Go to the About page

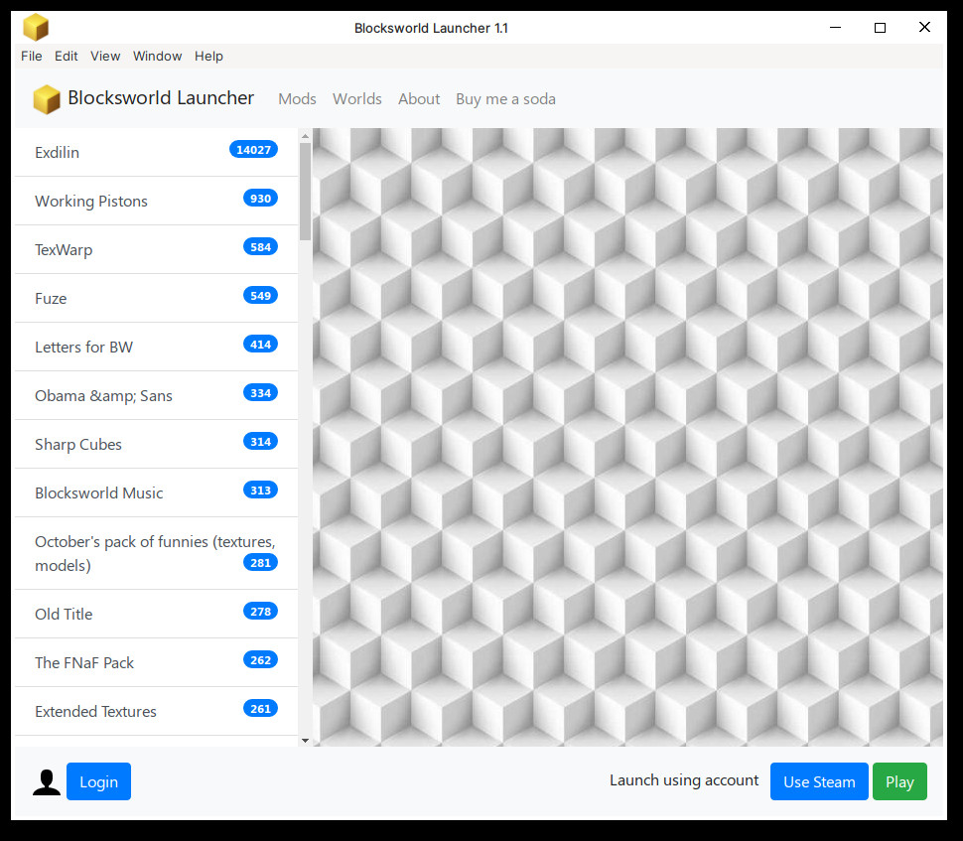419,99
